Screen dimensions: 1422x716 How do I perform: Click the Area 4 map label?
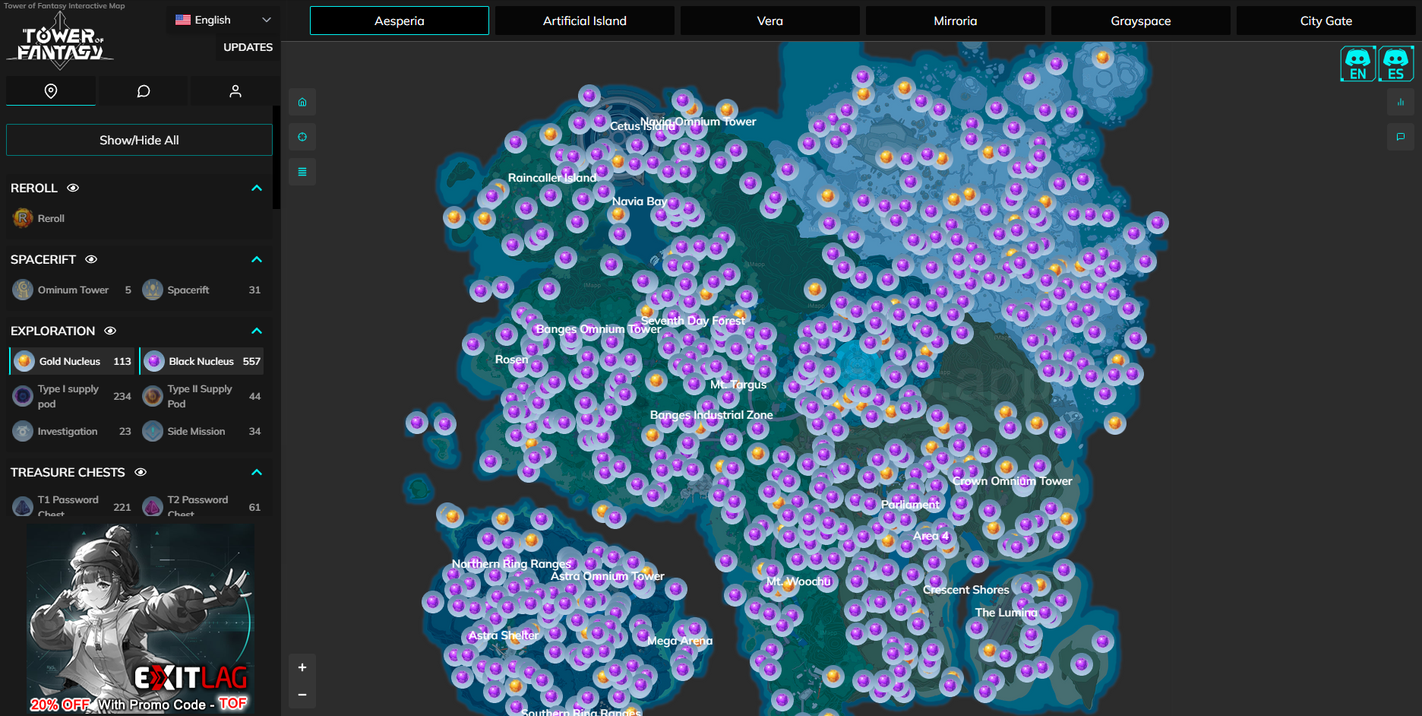click(x=931, y=536)
